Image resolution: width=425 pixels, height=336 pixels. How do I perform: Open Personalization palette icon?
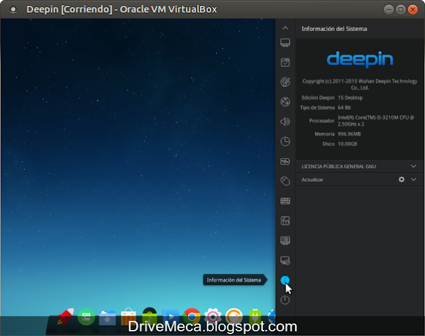click(285, 82)
